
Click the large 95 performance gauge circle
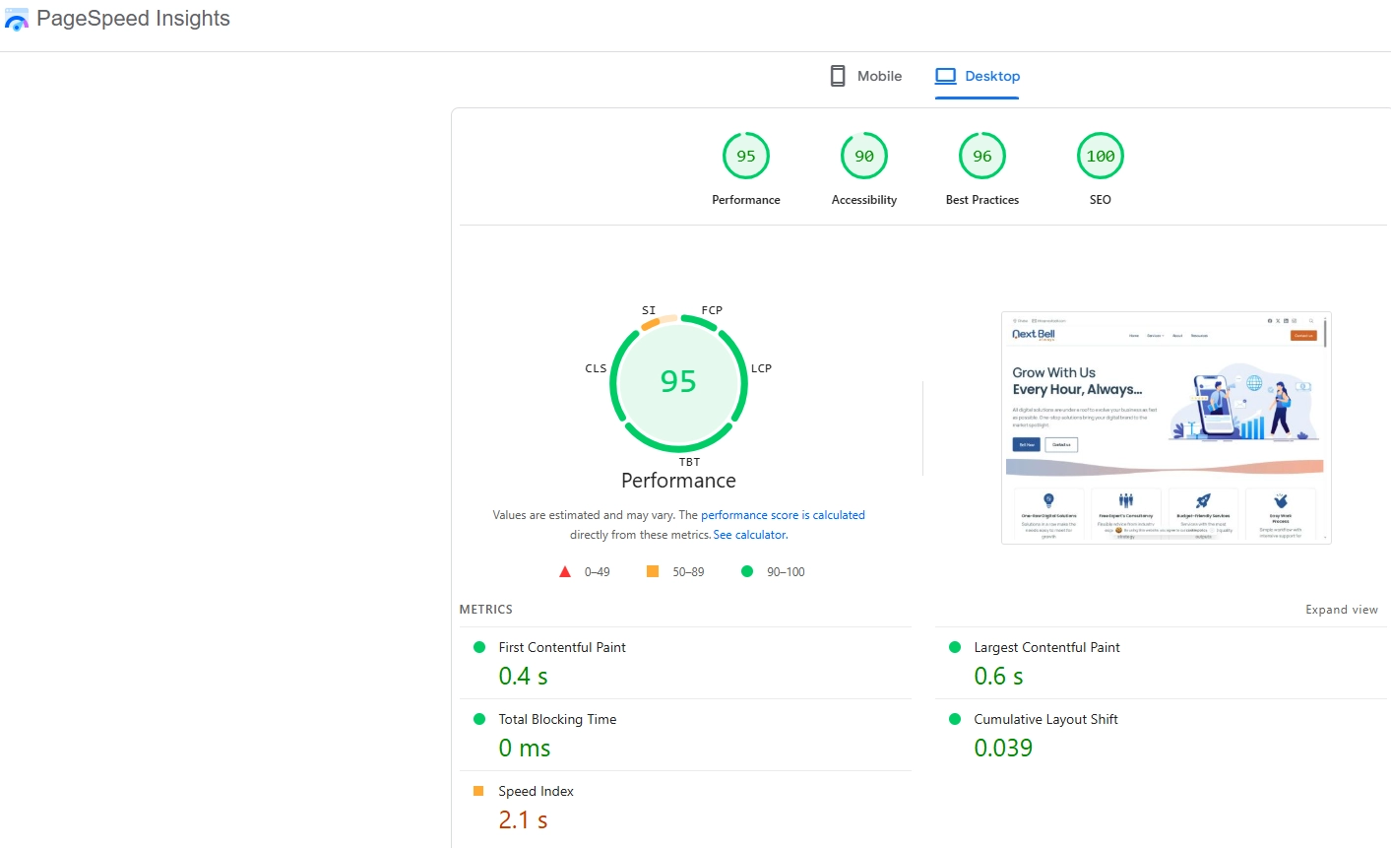678,382
